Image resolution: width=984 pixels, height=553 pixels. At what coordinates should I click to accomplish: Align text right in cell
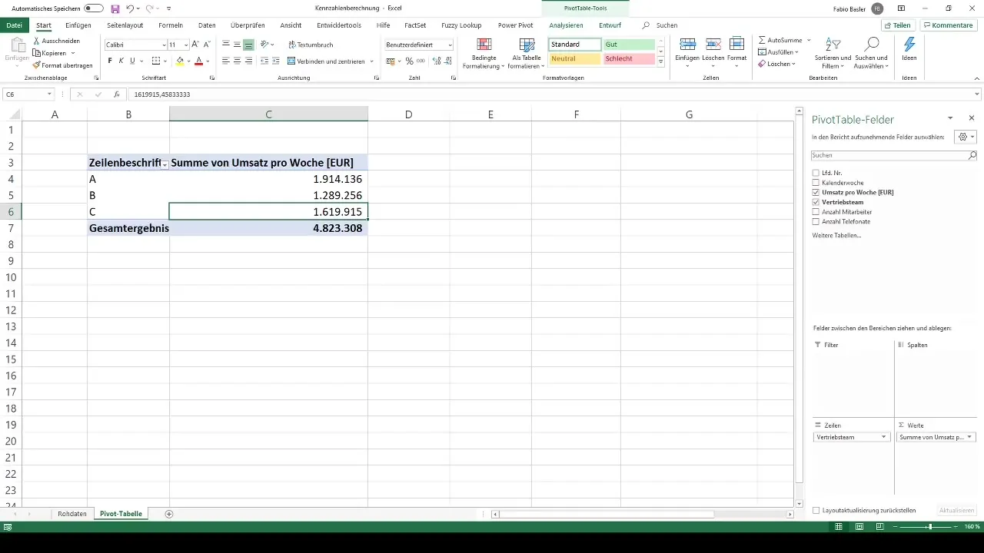[248, 61]
